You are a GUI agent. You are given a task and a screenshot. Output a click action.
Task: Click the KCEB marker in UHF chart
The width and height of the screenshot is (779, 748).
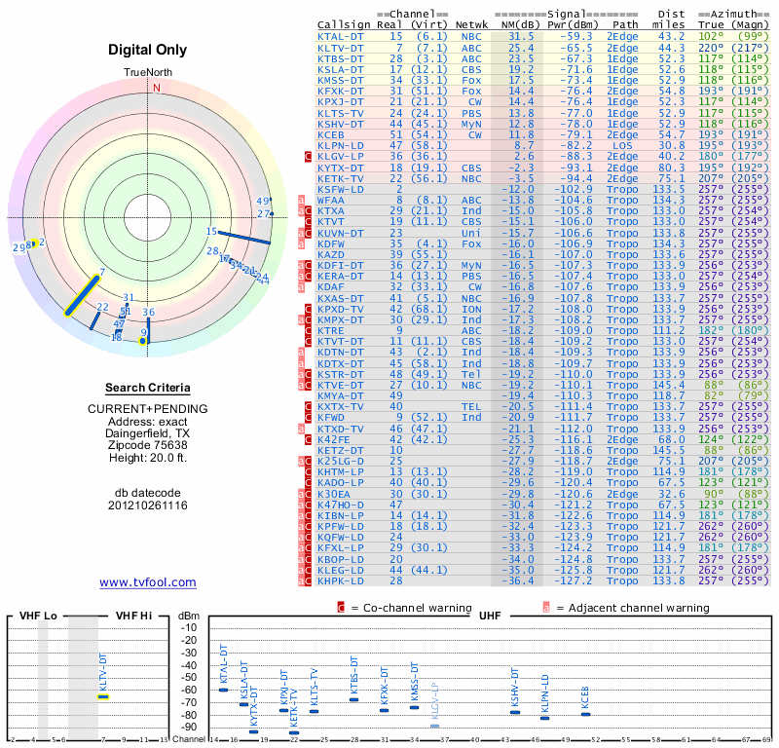coord(586,714)
